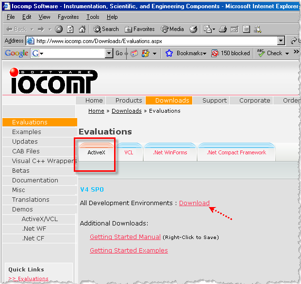Open the Getting Started Examples link
The height and width of the screenshot is (284, 301).
(x=129, y=250)
